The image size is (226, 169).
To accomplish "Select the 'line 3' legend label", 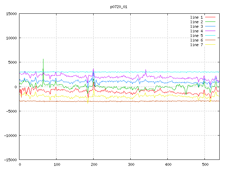I will tap(197, 26).
